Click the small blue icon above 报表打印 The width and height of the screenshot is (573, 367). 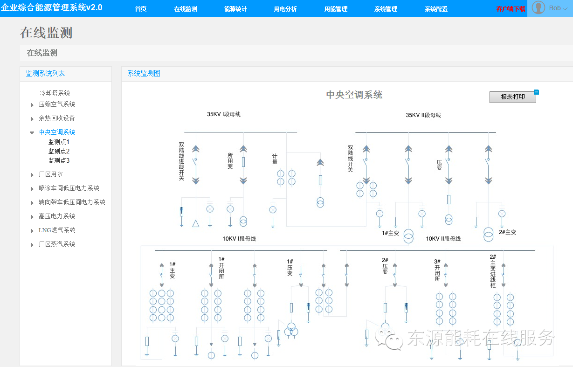(536, 92)
